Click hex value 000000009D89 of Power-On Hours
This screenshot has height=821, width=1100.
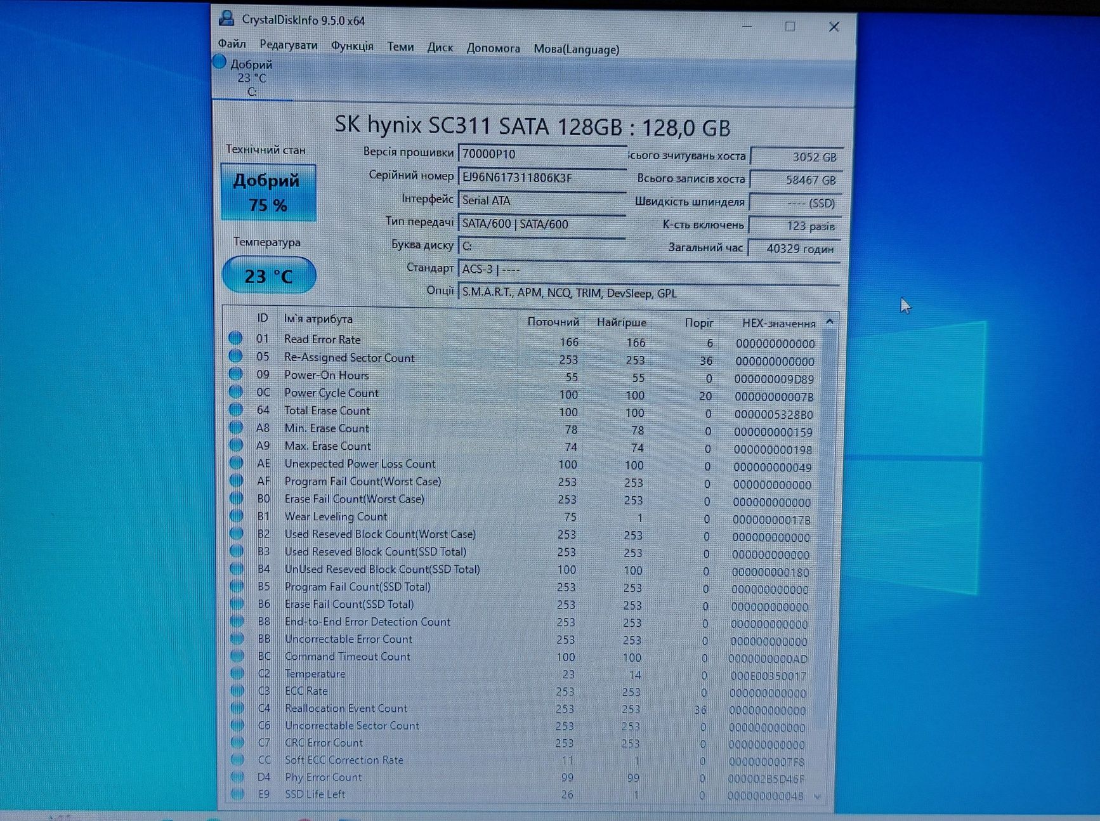[x=774, y=379]
